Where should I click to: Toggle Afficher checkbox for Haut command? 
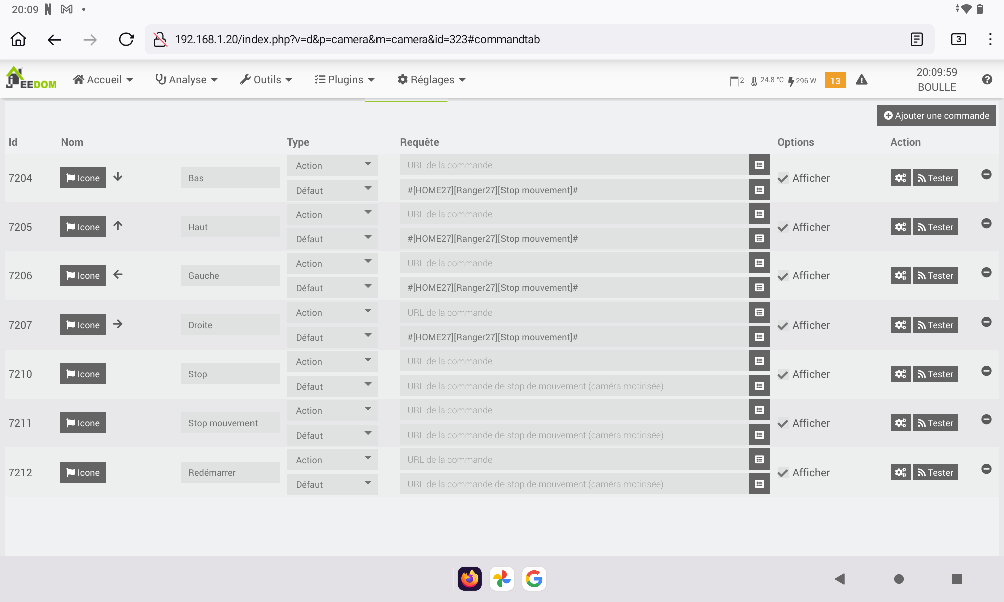point(783,227)
